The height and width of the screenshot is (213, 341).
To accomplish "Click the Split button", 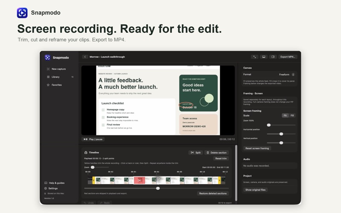I will [196, 153].
